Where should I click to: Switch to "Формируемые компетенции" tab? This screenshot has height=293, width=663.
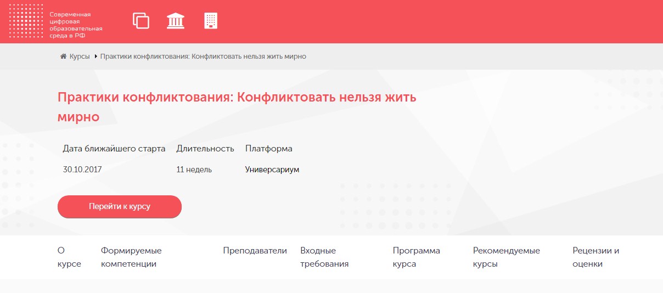pos(131,257)
